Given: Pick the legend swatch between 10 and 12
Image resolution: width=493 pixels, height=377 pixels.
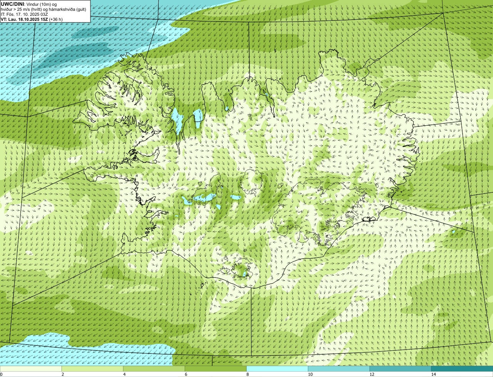Looking at the screenshot, I should click(339, 369).
